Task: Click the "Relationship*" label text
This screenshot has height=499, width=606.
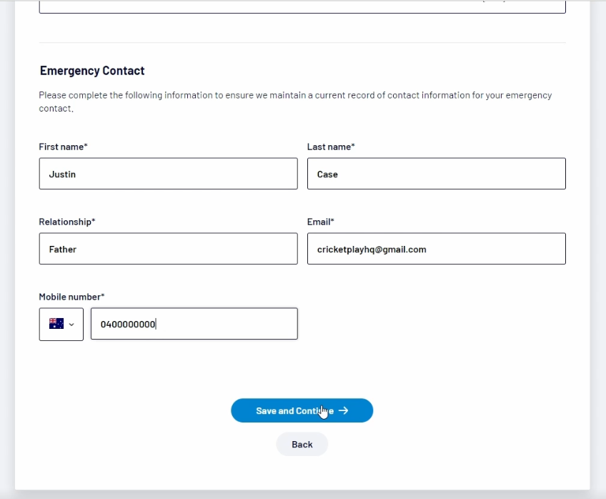Action: point(66,222)
